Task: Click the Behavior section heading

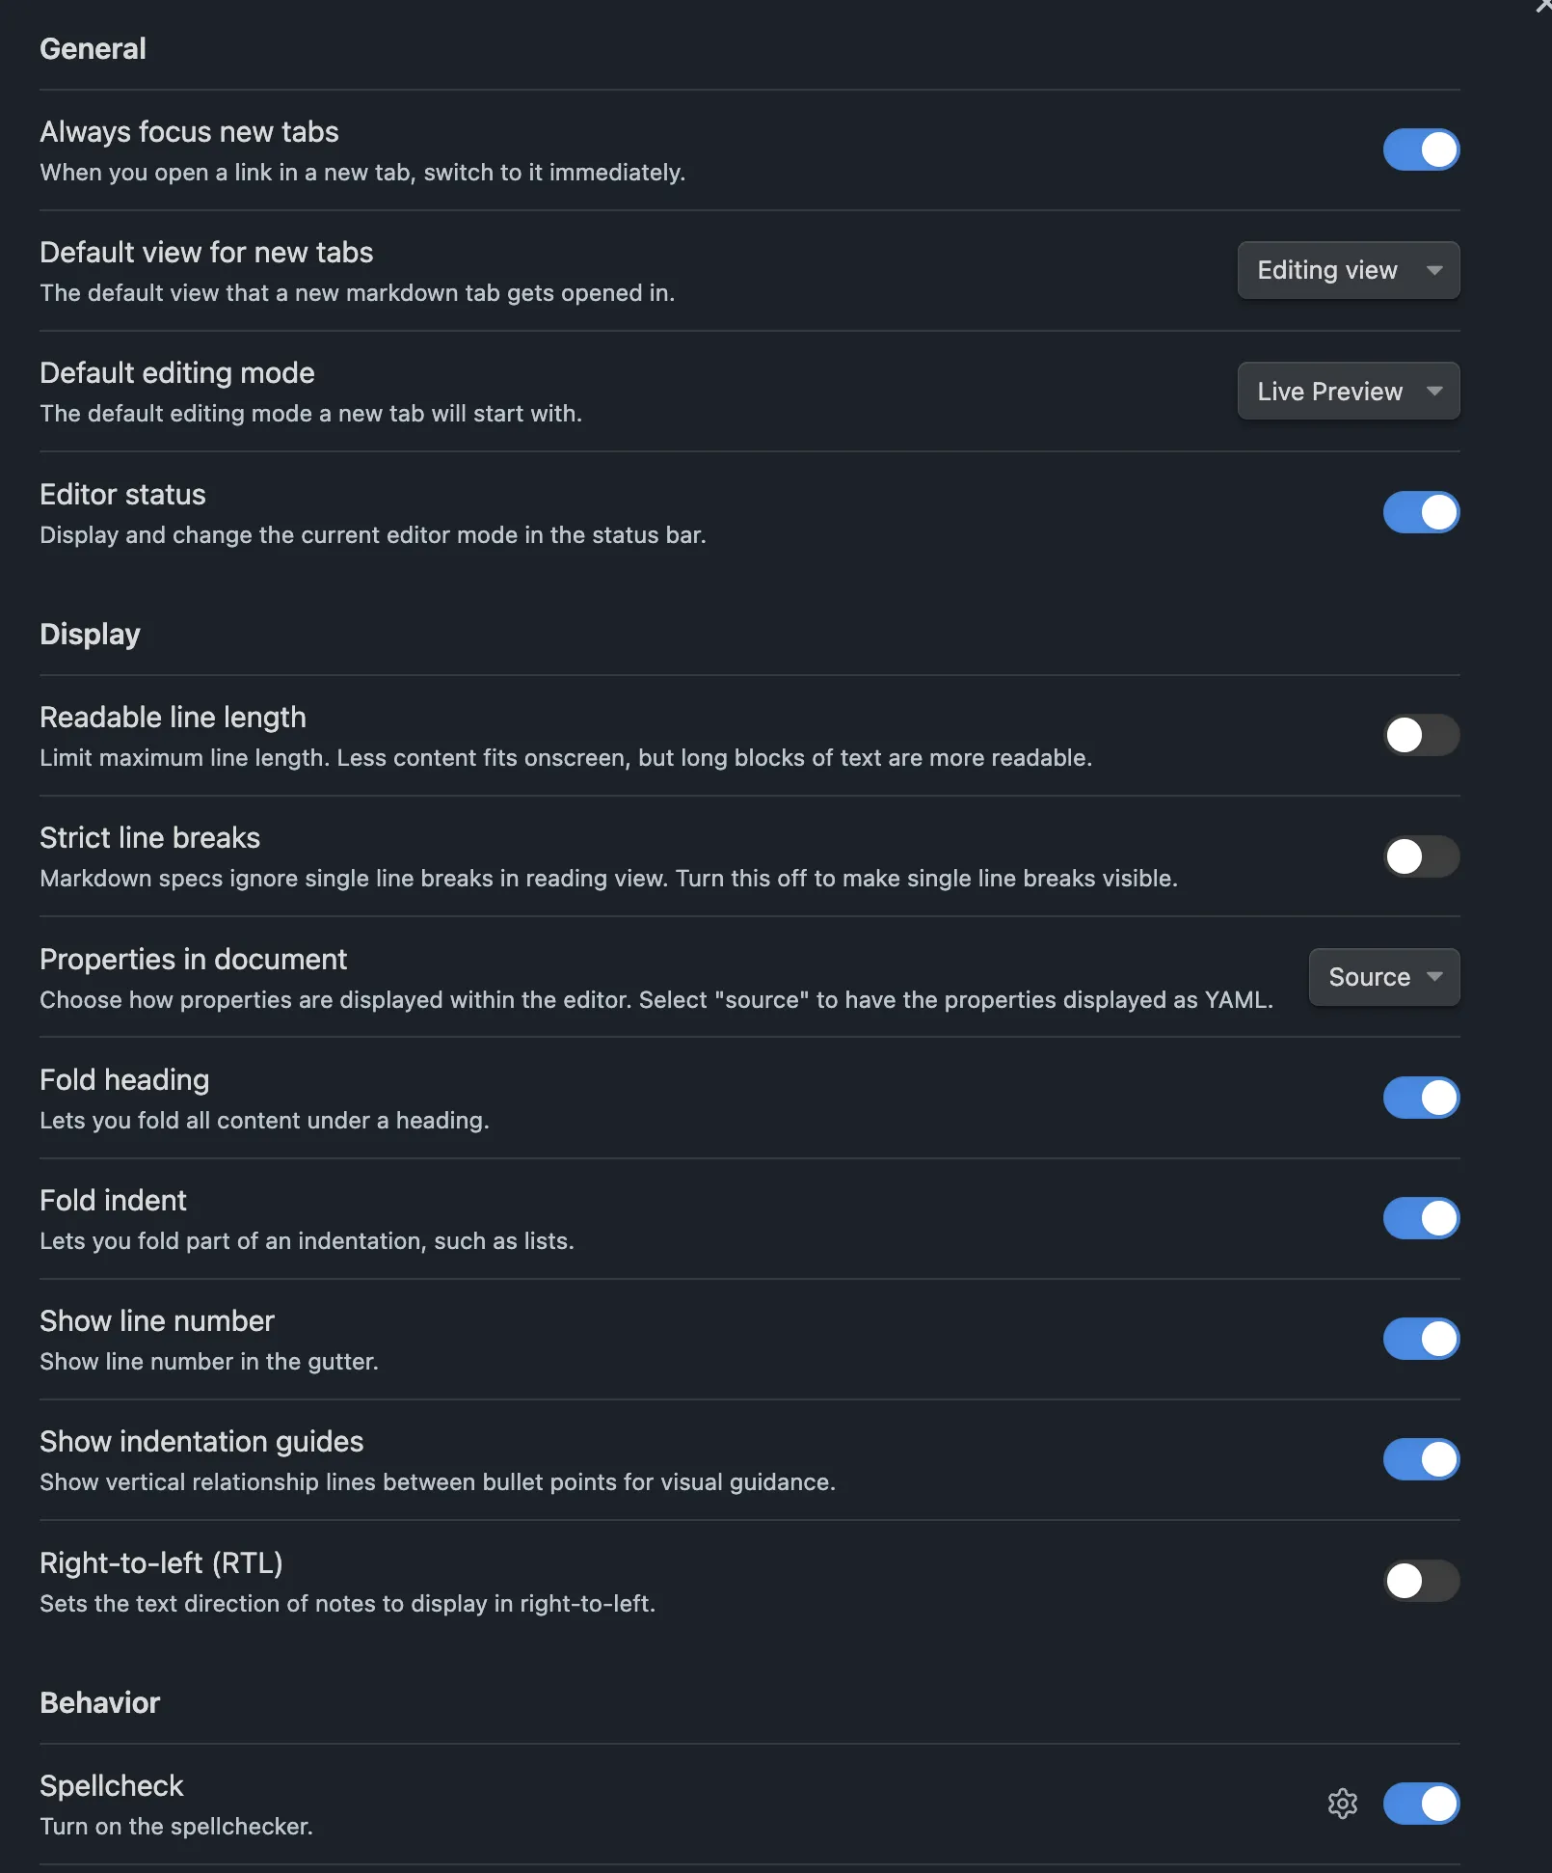Action: 99,1702
